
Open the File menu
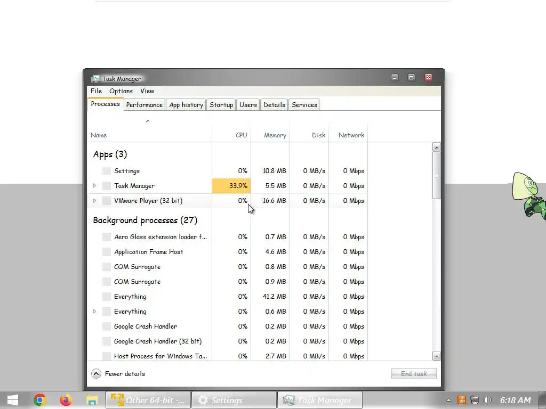coord(96,91)
